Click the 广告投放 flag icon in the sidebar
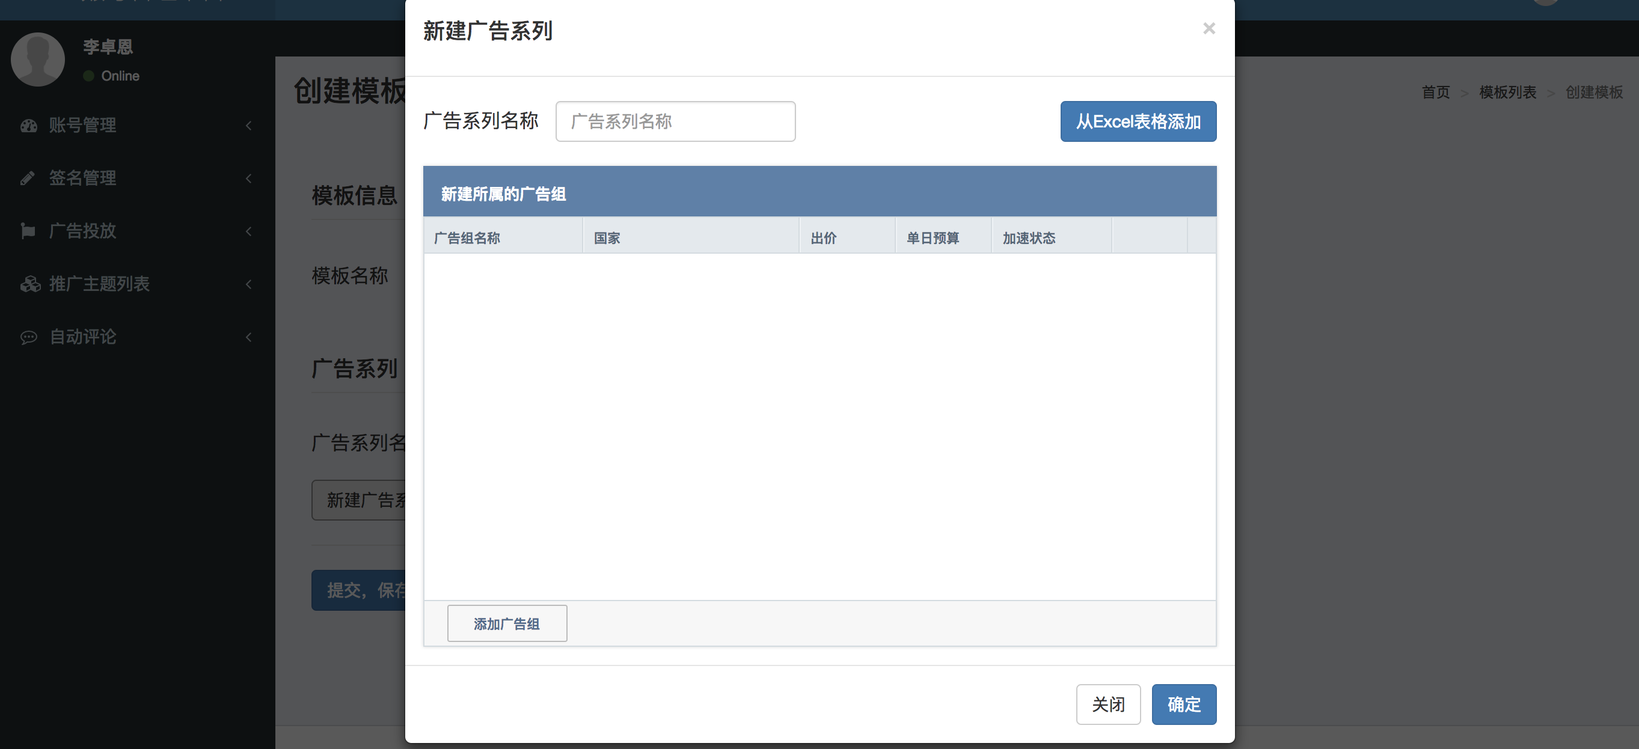This screenshot has width=1639, height=749. point(28,231)
